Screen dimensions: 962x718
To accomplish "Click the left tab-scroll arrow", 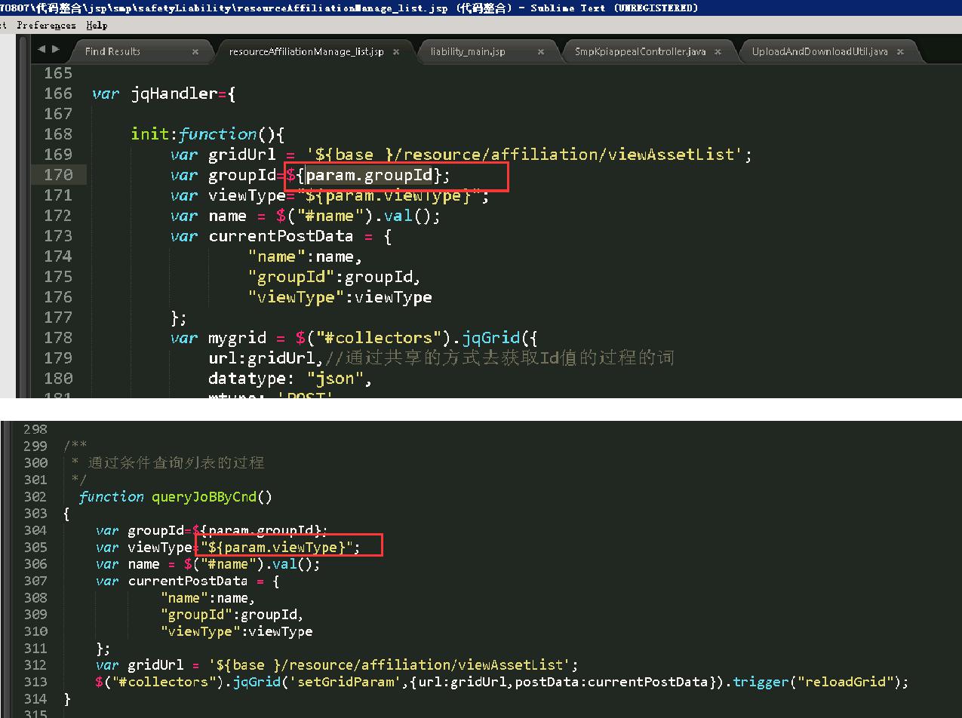I will pyautogui.click(x=41, y=49).
